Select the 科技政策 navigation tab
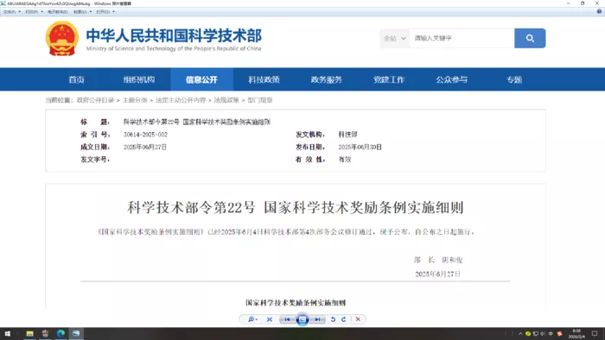The width and height of the screenshot is (605, 340). [264, 79]
